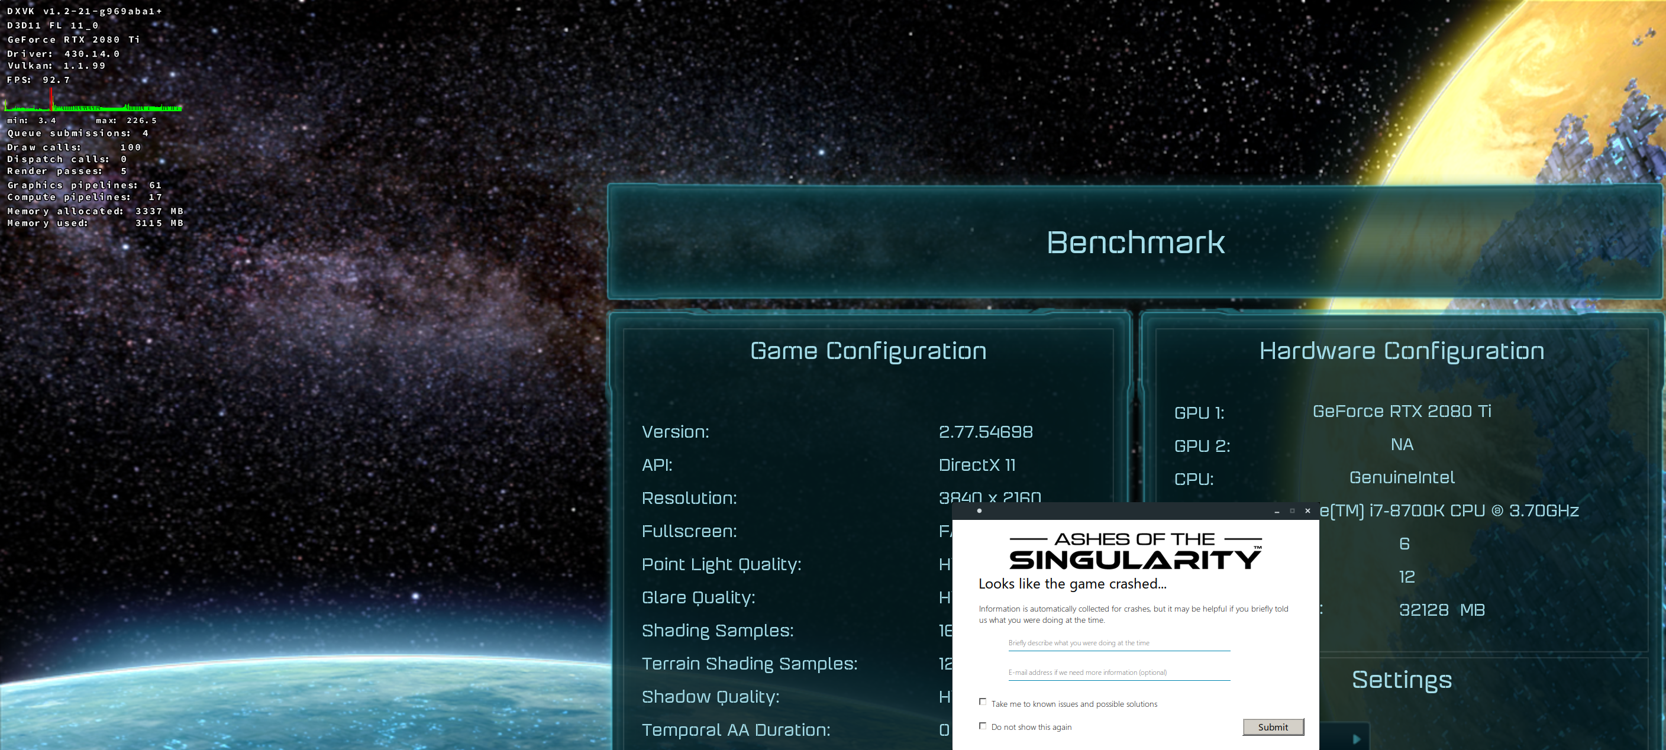Image resolution: width=1666 pixels, height=750 pixels.
Task: Click the 'Shadow Quality:' label
Action: [710, 697]
